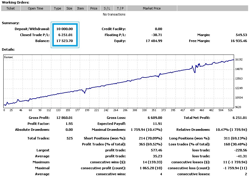Select the Long Positions value 311 (69.13%)
The image size is (249, 177).
coord(235,138)
